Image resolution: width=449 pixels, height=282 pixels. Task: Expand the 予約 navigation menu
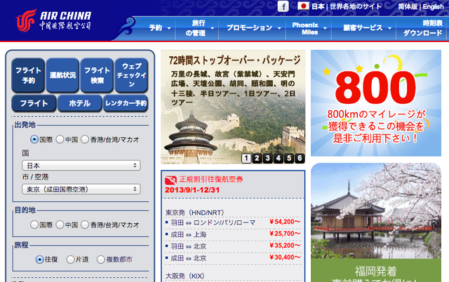[159, 28]
